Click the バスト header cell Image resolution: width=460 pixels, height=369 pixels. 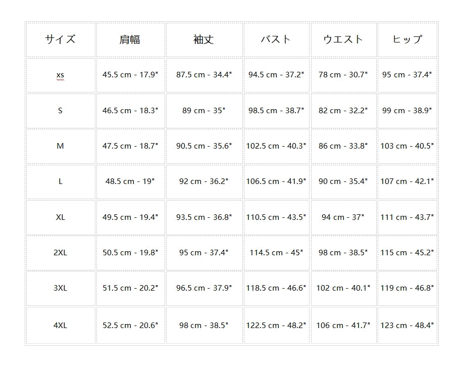[x=276, y=39]
